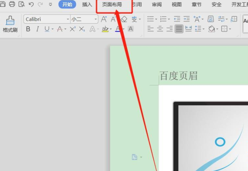
Task: Click layout options icon beside the image
Action: coord(134,157)
